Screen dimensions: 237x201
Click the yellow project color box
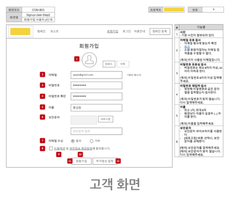[x=174, y=10]
